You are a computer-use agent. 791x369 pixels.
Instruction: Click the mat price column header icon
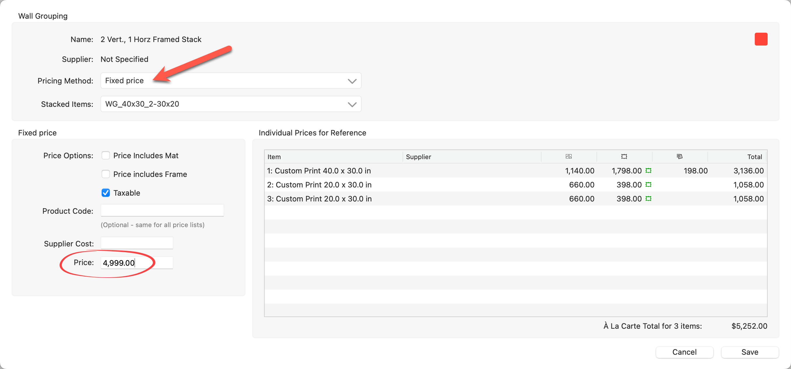coord(679,156)
